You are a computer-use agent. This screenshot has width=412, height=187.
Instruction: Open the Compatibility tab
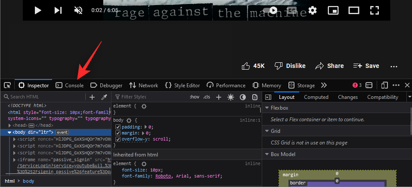(x=383, y=97)
